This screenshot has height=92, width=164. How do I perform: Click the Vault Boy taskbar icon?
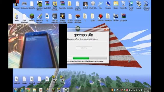pos(47,90)
